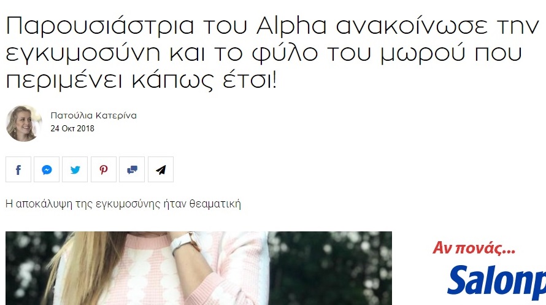Viewport: 546px width, 305px height.
Task: Send the article via Messenger icon
Action: (x=47, y=169)
